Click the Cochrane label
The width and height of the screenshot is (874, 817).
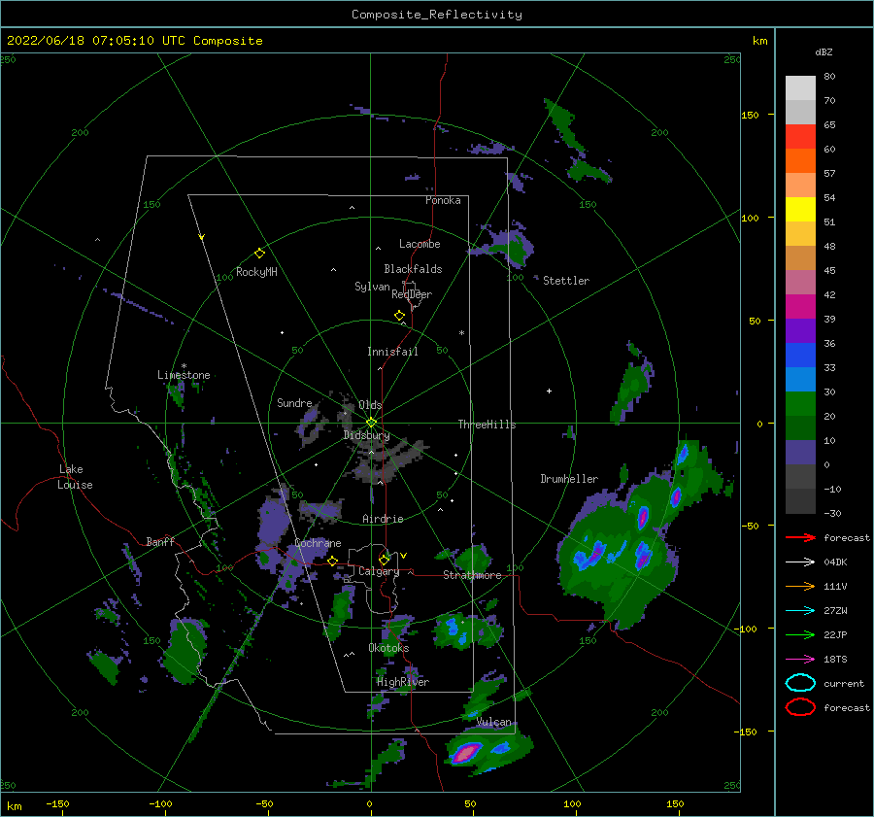[x=318, y=543]
